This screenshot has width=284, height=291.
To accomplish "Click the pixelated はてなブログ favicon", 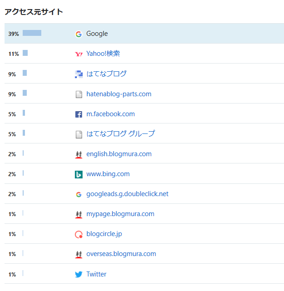I will click(78, 74).
